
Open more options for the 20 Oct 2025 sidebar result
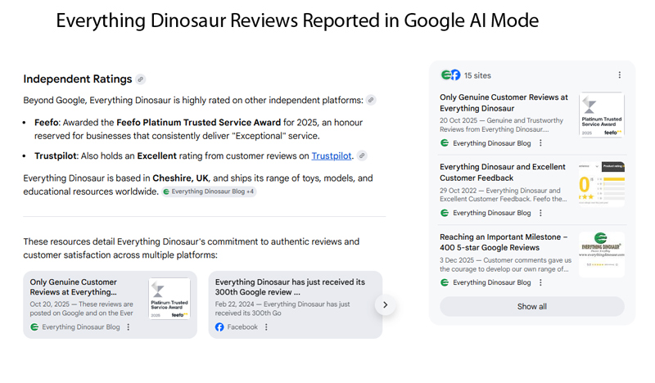tap(540, 143)
